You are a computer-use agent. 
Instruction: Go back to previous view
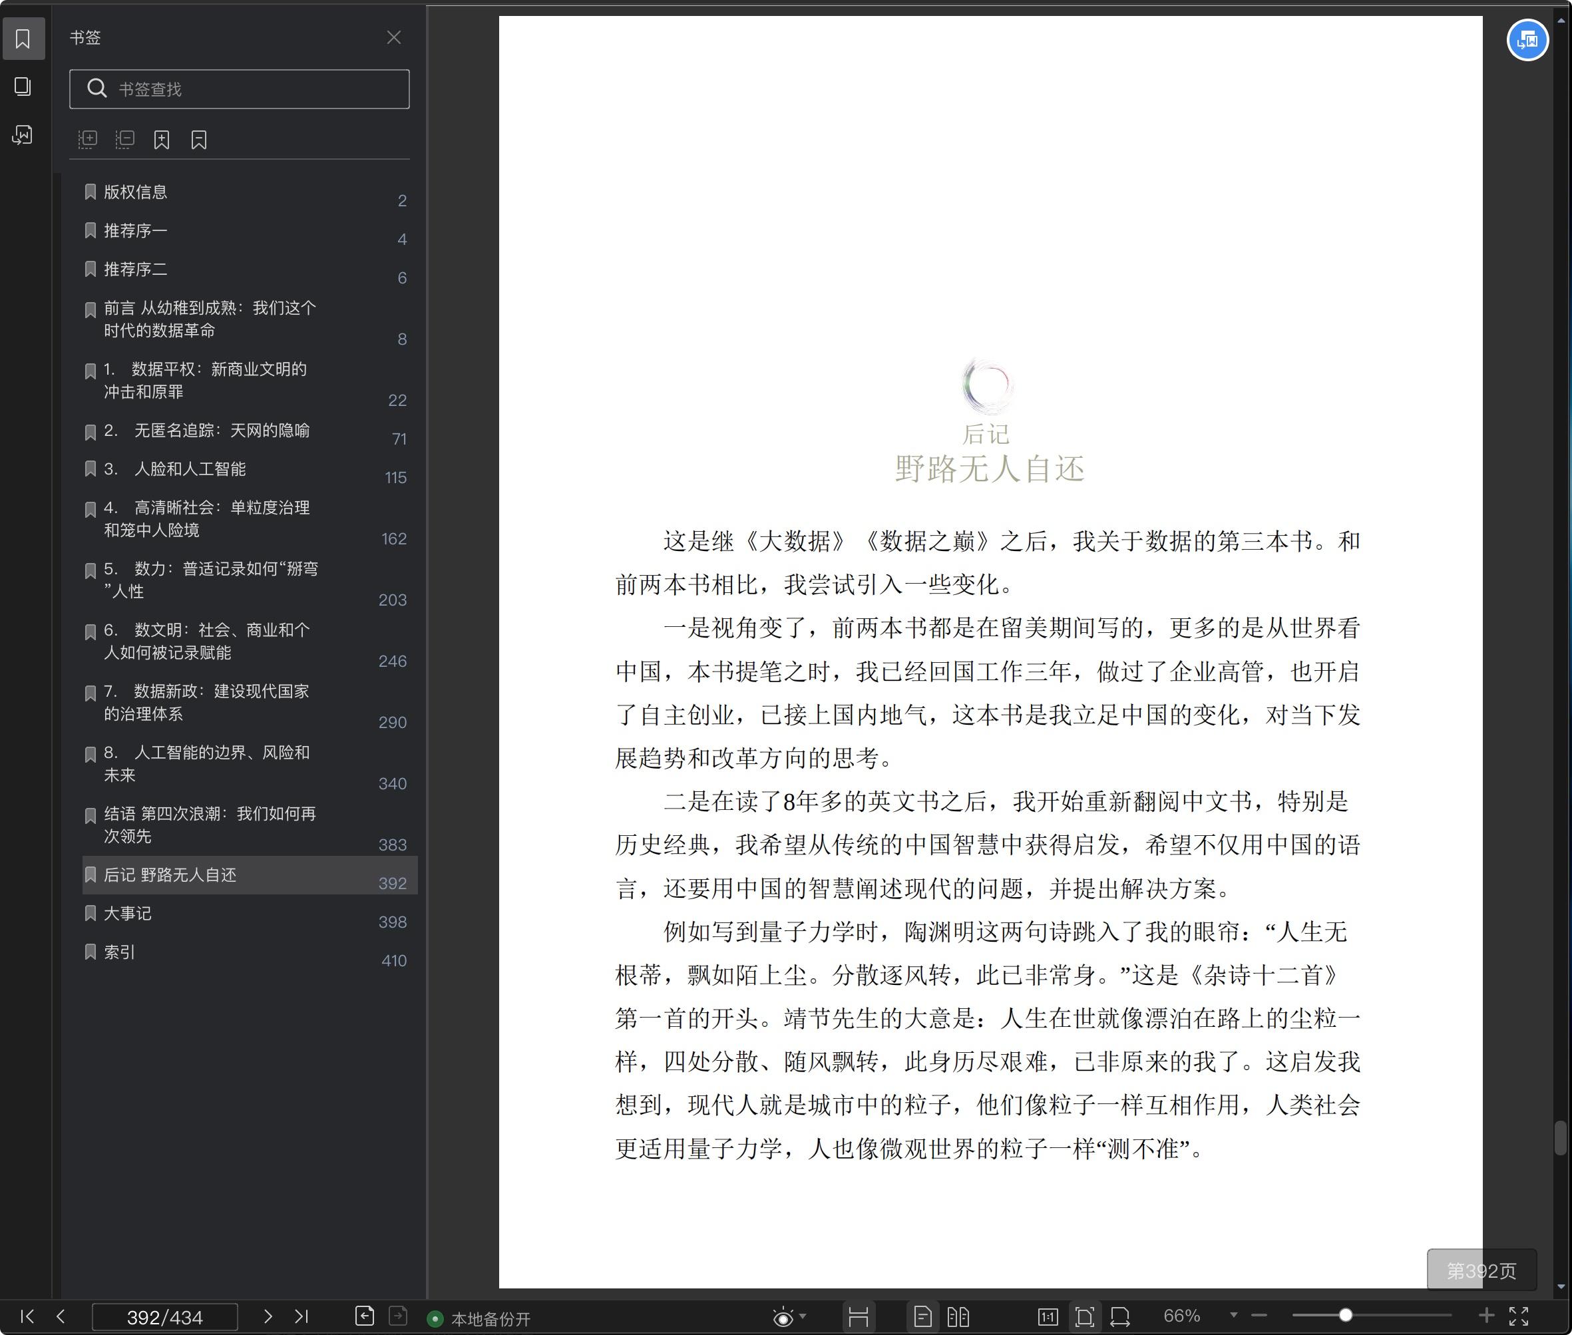pos(364,1316)
